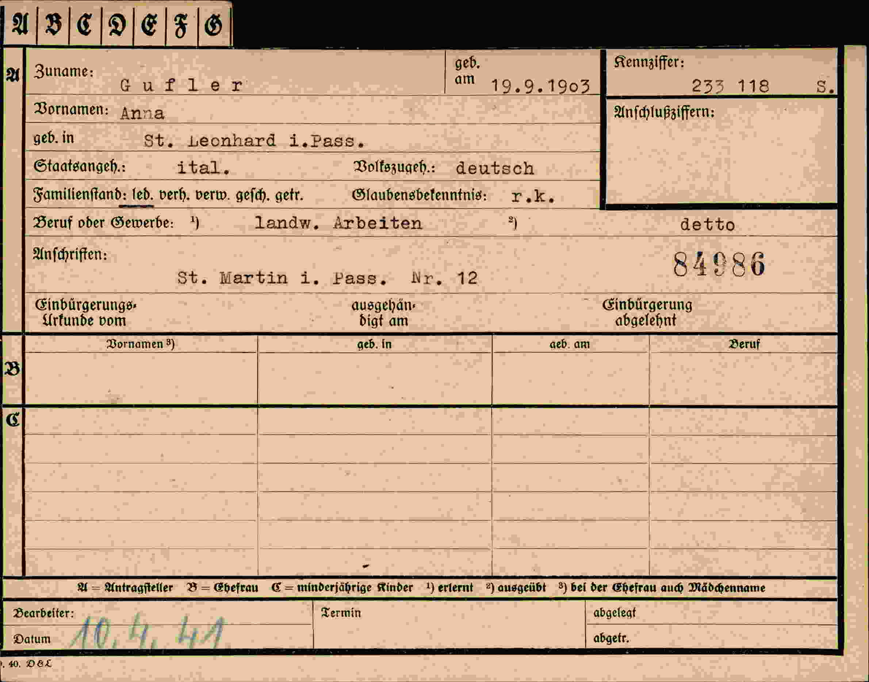Click the footnote '1) erlernt'
The height and width of the screenshot is (682, 869).
click(x=449, y=587)
